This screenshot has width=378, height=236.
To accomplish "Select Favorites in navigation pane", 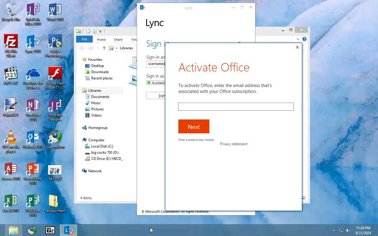I will tap(95, 60).
